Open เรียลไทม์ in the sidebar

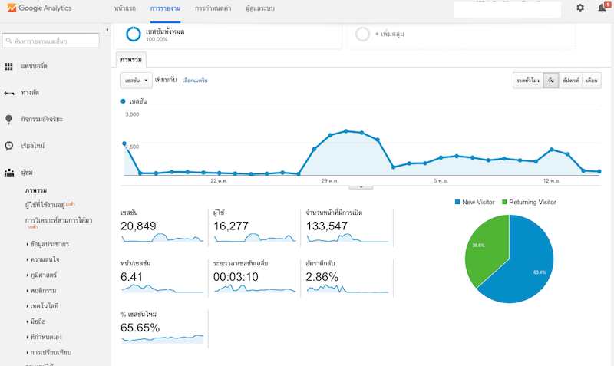33,146
